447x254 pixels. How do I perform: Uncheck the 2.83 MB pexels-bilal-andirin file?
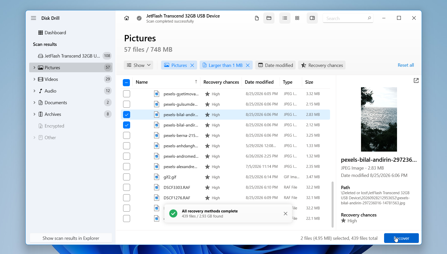point(127,115)
